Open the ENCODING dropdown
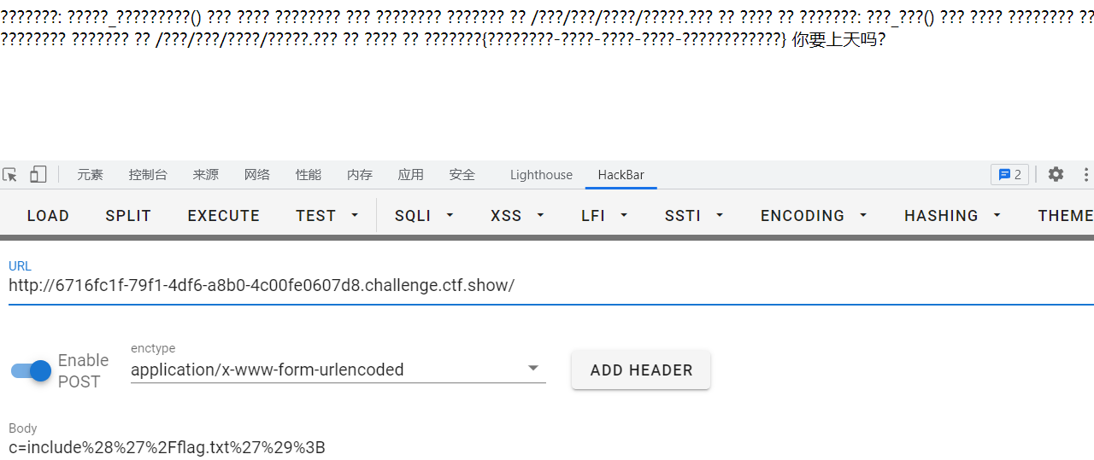Screen dimensions: 1094x460 (814, 216)
